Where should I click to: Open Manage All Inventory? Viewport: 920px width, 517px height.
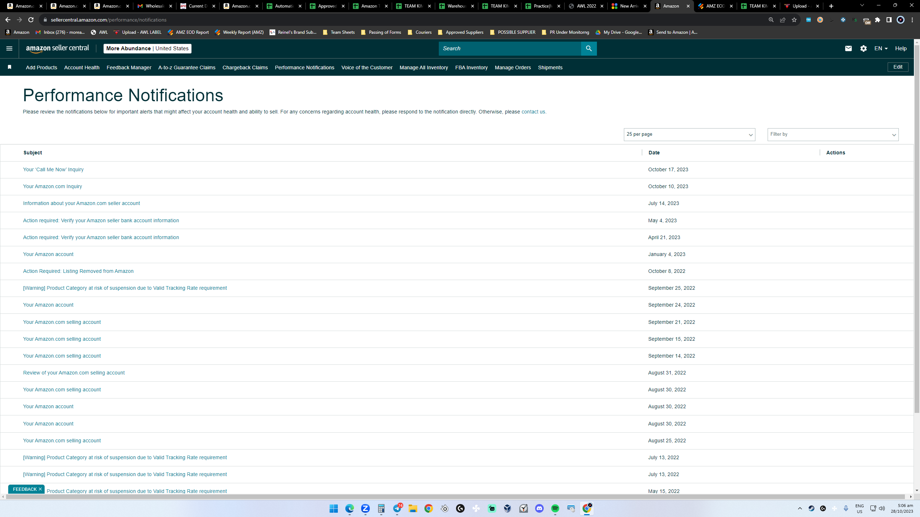424,67
